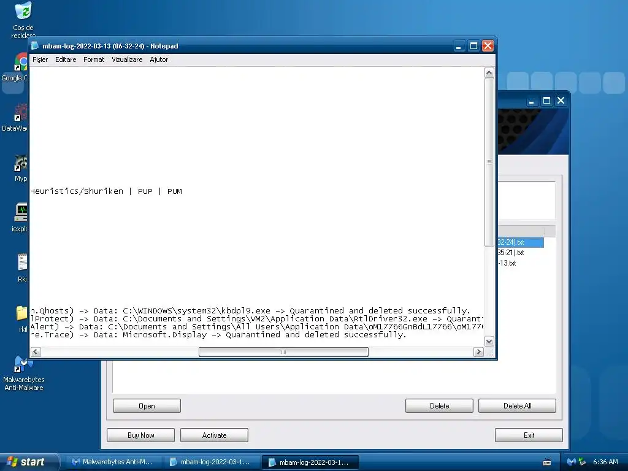Click log line containing kbdpl9.exe
Image resolution: width=628 pixels, height=471 pixels.
(250, 311)
